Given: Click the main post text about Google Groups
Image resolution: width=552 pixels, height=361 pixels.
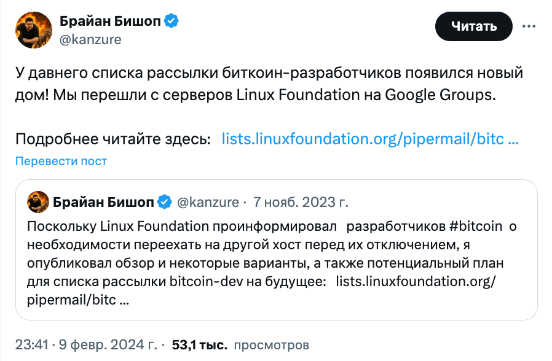Looking at the screenshot, I should [x=269, y=83].
